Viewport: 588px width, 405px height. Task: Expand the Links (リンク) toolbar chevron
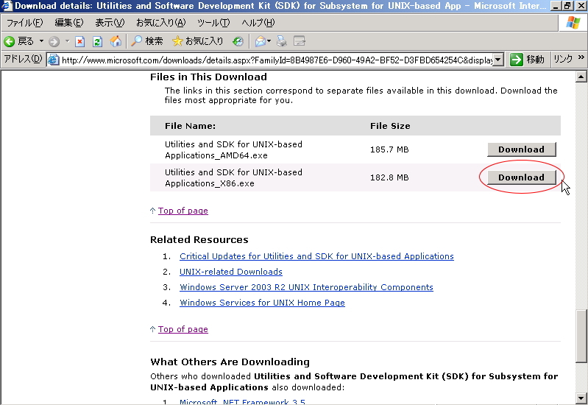click(x=581, y=57)
